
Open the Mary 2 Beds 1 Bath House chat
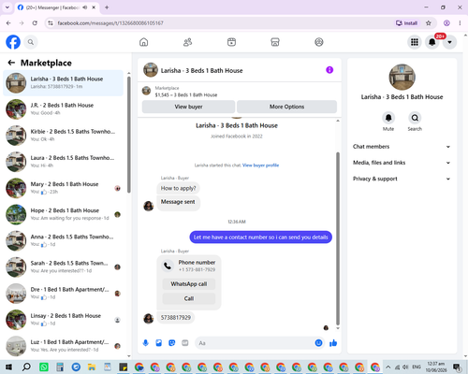63,188
